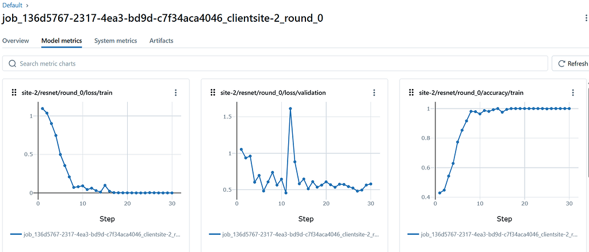Viewport: 589px width, 252px height.
Task: Go to the Artifacts tab
Action: click(161, 41)
